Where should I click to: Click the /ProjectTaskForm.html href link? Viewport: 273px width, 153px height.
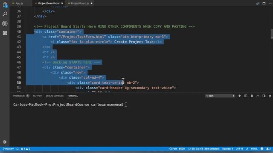[82, 37]
